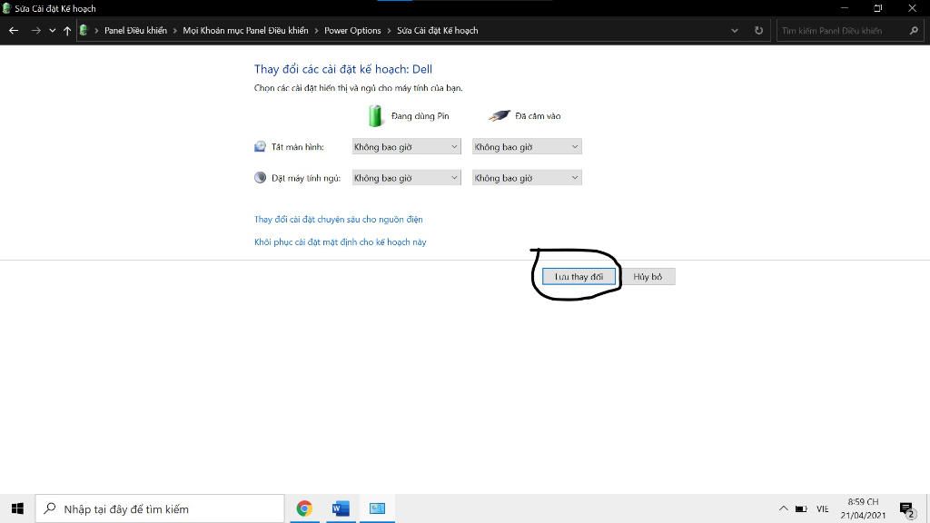Go up one level with Up arrow
The height and width of the screenshot is (523, 930).
click(x=67, y=30)
